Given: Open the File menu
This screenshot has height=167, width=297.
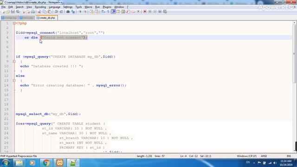Looking at the screenshot, I should tap(3, 7).
